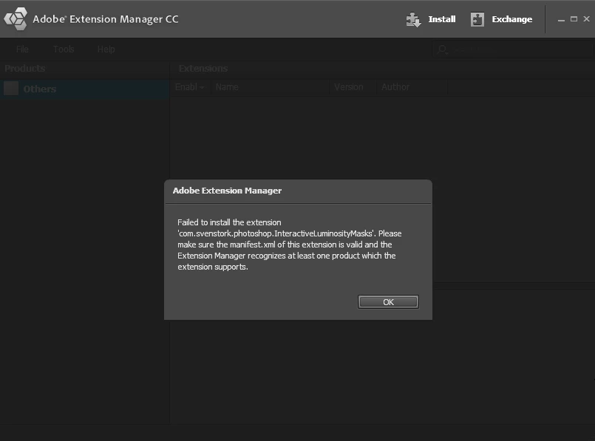The image size is (595, 441).
Task: Select Others in the Products list
Action: pos(84,89)
